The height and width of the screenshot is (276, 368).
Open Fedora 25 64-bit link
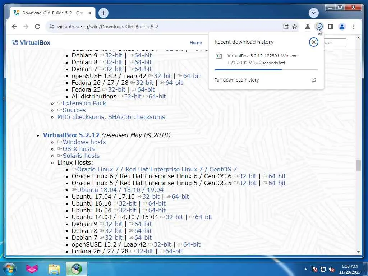pos(146,89)
